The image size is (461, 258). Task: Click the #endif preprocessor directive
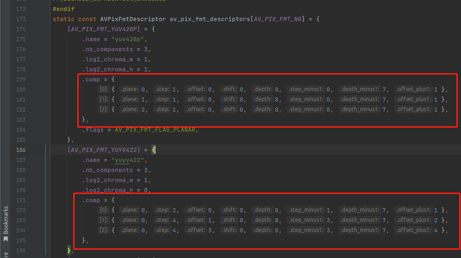point(64,9)
